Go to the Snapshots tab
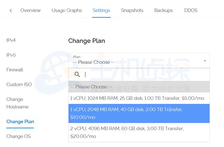This screenshot has width=224, height=147. (x=132, y=10)
